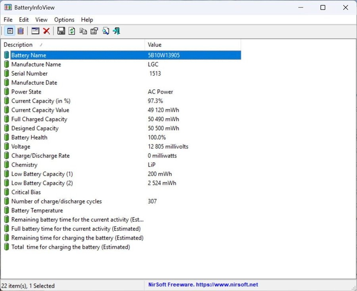The image size is (357, 291).
Task: Click battery icon beside Full Charged Capacity
Action: click(x=7, y=119)
